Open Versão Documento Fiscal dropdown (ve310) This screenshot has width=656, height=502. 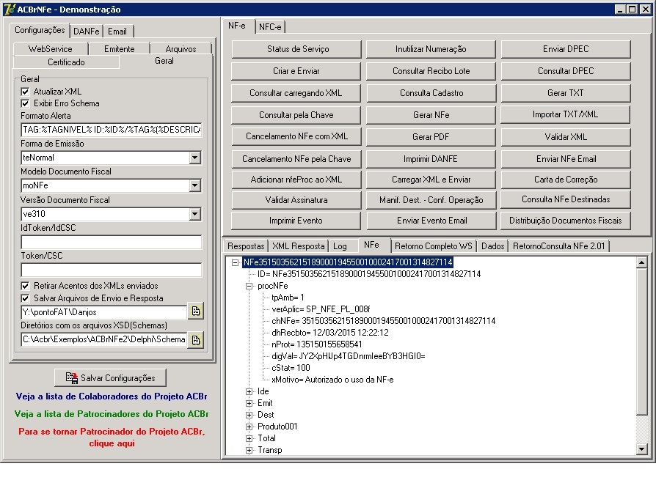click(x=194, y=214)
